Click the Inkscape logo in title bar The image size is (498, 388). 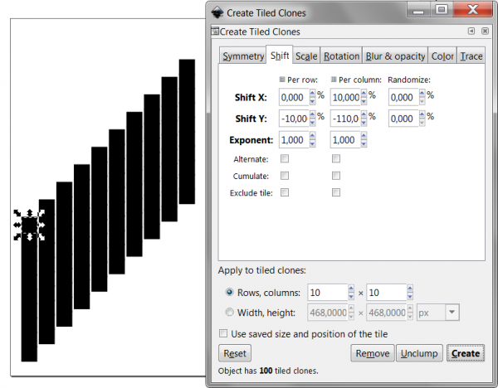tap(217, 12)
